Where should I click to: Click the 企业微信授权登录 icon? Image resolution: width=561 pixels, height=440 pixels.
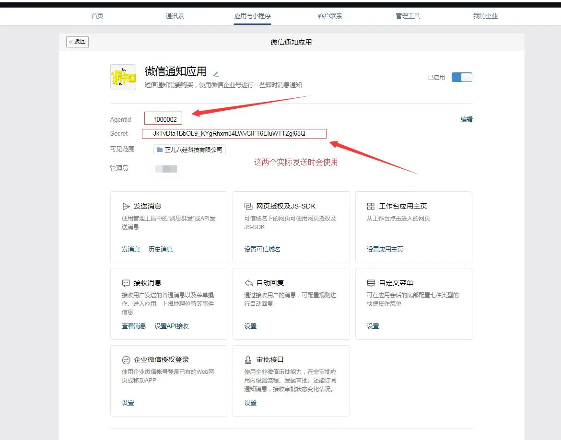coord(126,360)
